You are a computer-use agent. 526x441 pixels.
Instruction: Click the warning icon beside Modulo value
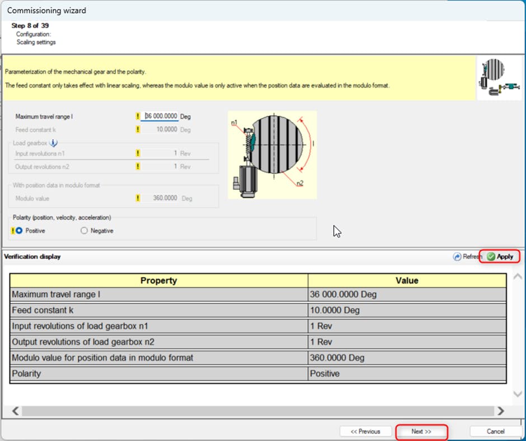click(x=138, y=198)
